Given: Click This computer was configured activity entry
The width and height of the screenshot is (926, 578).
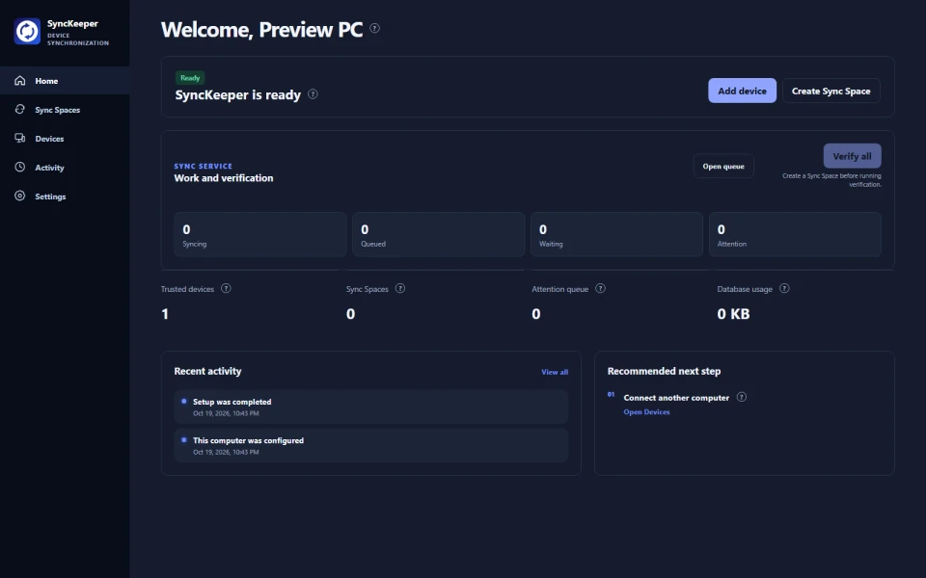Looking at the screenshot, I should tap(370, 445).
